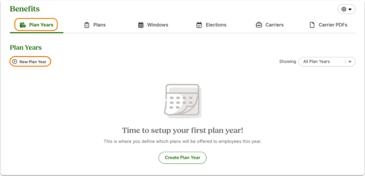Select the Plan Years tab label
The width and height of the screenshot is (365, 176).
point(41,25)
